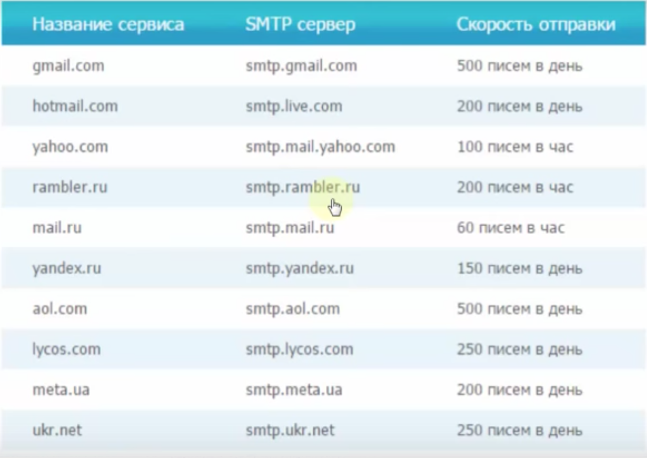The height and width of the screenshot is (458, 647).
Task: Click the gmail row '500 писем в день' value
Action: pyautogui.click(x=520, y=66)
